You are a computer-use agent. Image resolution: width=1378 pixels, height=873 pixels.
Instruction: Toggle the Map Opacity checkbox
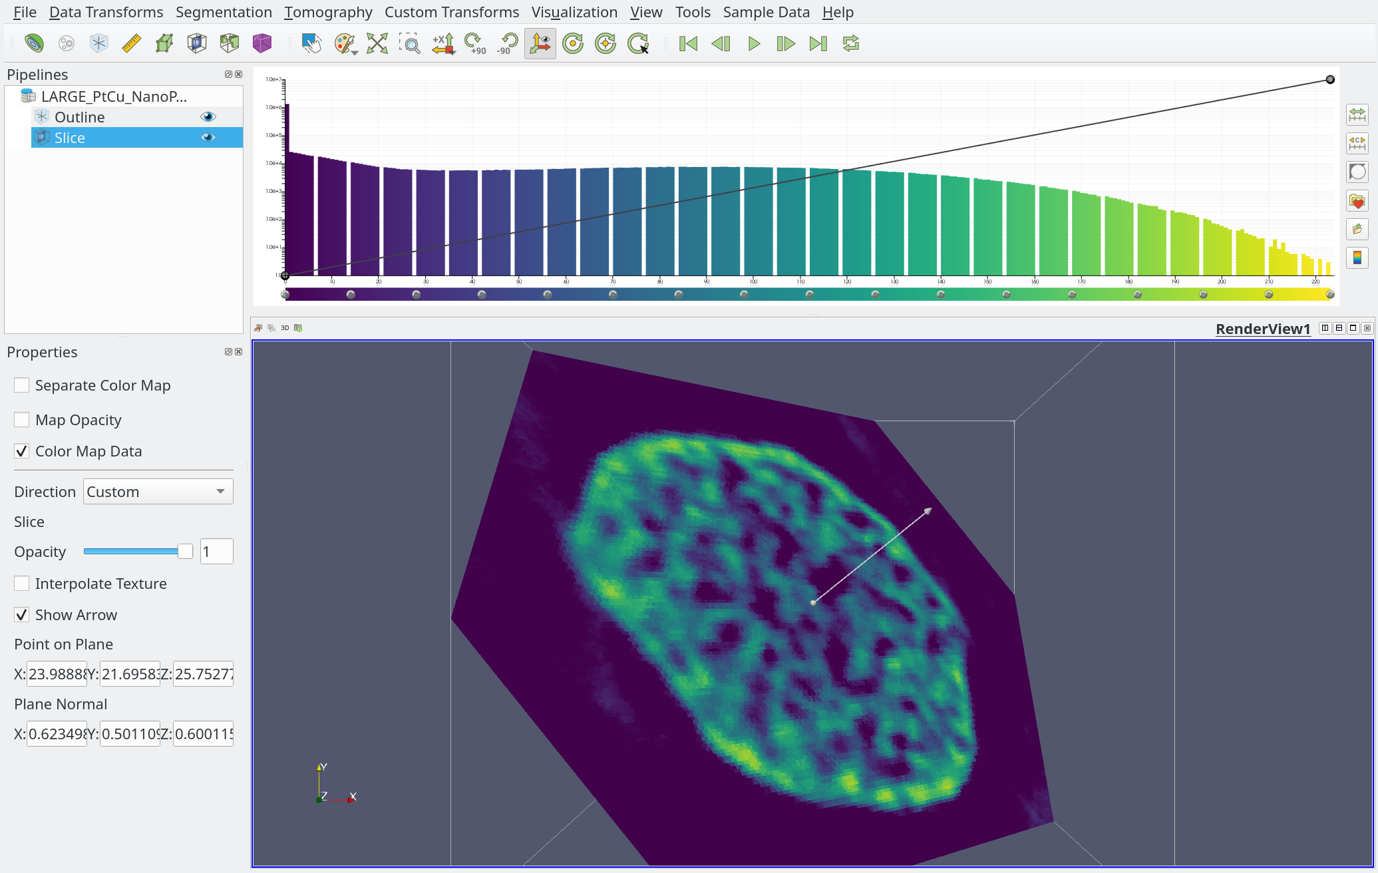(x=21, y=420)
